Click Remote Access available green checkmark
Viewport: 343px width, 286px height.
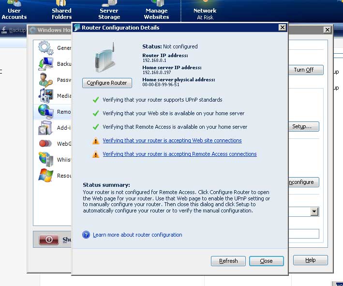(x=96, y=127)
